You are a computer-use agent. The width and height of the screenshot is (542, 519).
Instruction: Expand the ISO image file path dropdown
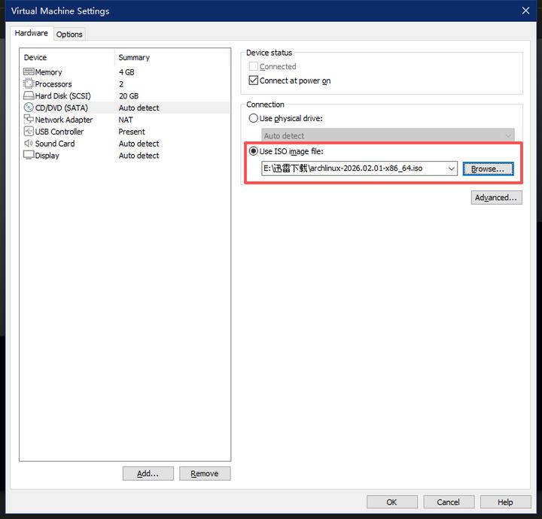[451, 169]
